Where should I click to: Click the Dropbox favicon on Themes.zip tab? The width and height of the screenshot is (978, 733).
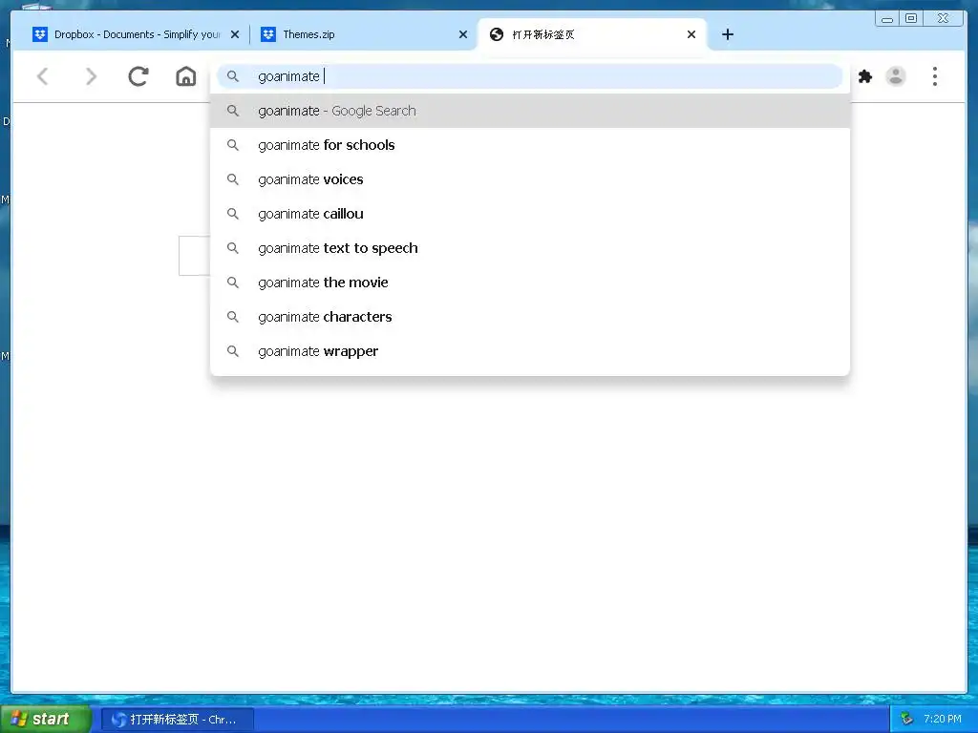pos(268,34)
